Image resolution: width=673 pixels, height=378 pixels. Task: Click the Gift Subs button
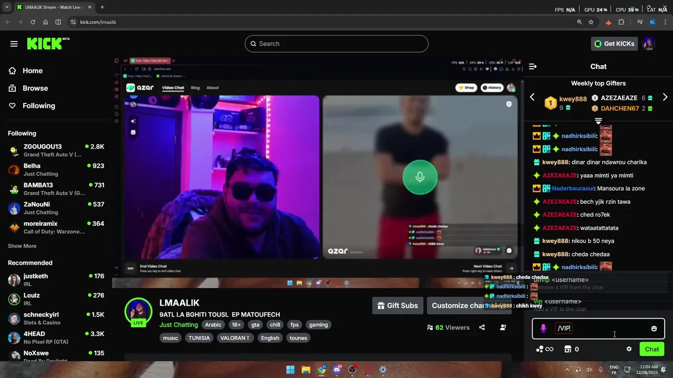[397, 306]
